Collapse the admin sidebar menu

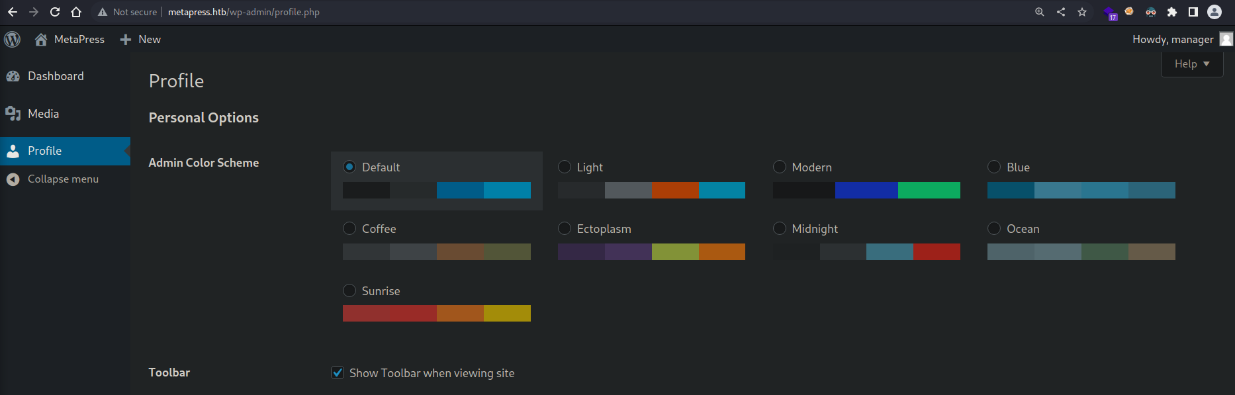tap(63, 179)
